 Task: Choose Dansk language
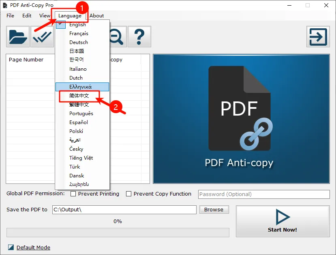pyautogui.click(x=82, y=175)
